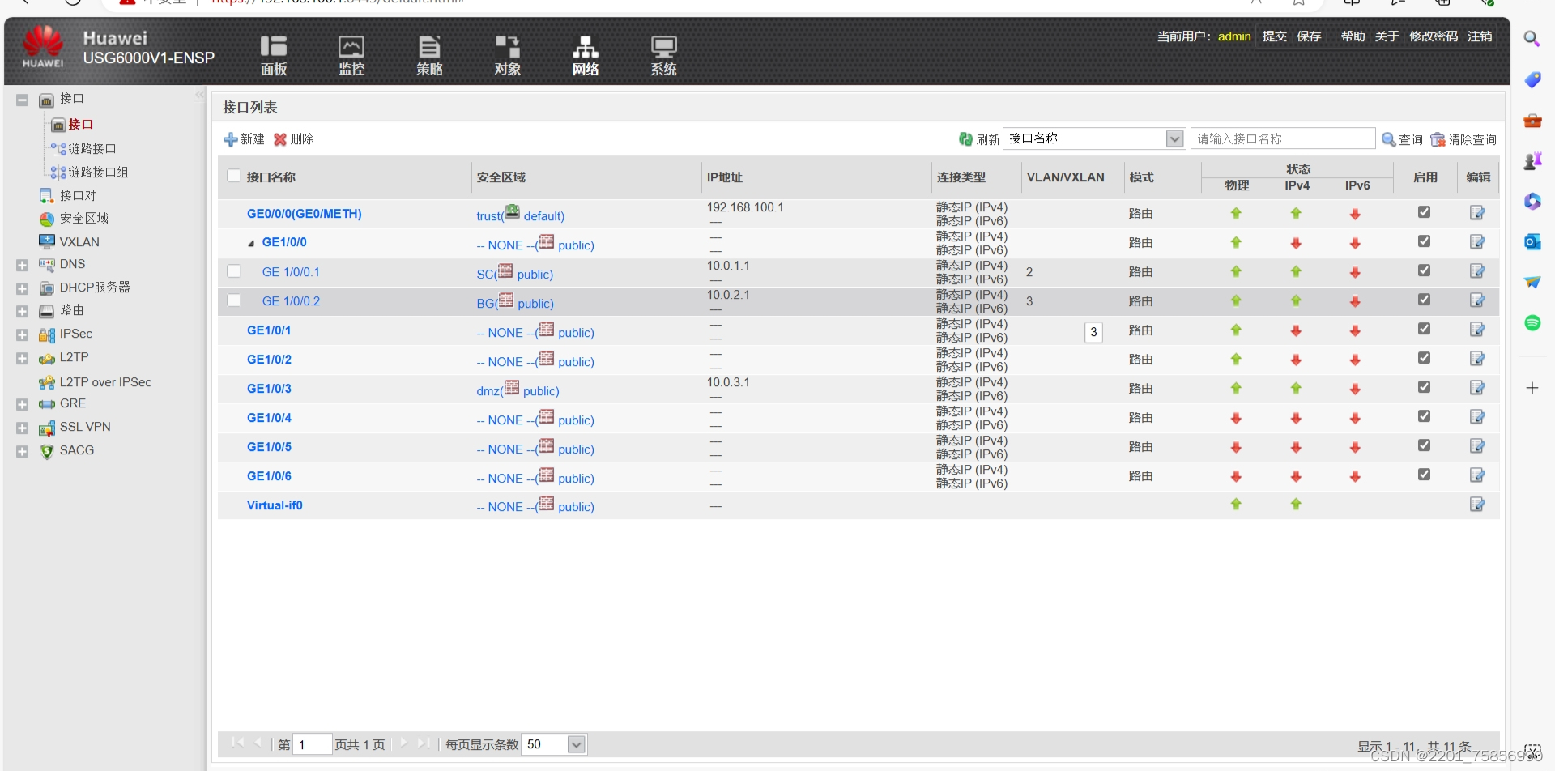Click 修改密码 change password link
Viewport: 1555px width, 771px height.
pos(1434,36)
